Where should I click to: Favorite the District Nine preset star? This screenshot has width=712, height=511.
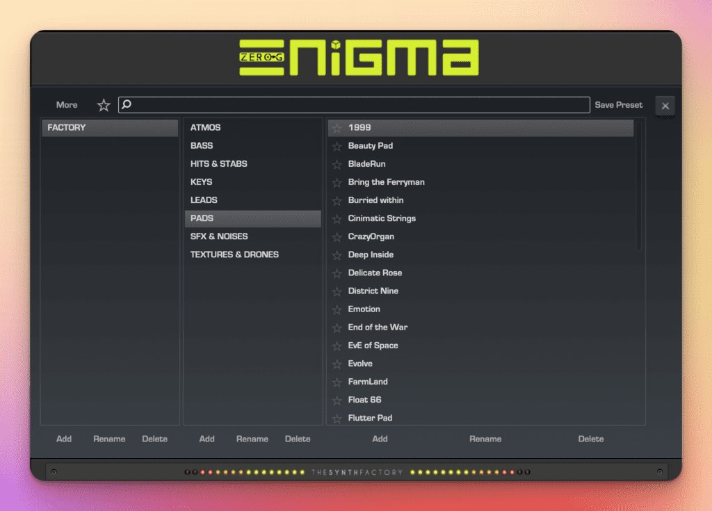coord(337,291)
